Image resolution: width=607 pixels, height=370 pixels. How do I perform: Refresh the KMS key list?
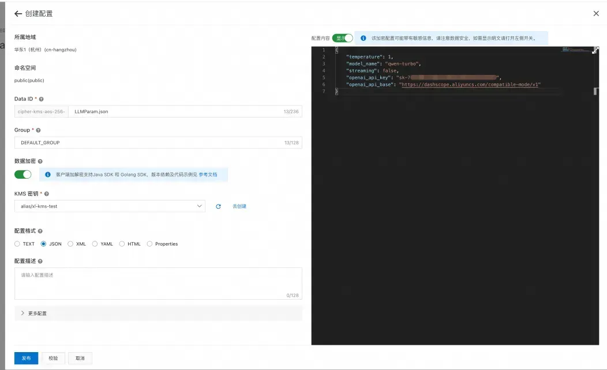(x=218, y=206)
